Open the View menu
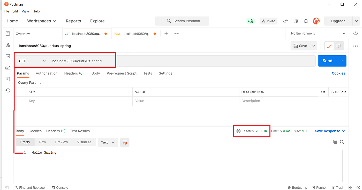The height and width of the screenshot is (190, 362). pyautogui.click(x=25, y=11)
